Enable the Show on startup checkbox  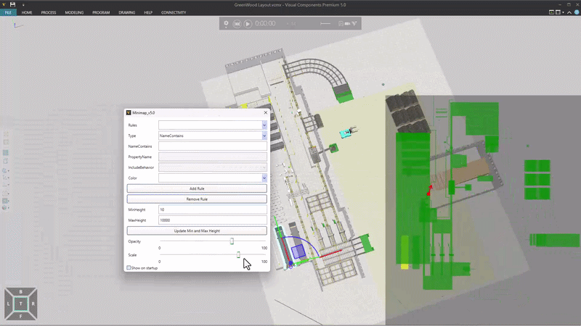[129, 268]
